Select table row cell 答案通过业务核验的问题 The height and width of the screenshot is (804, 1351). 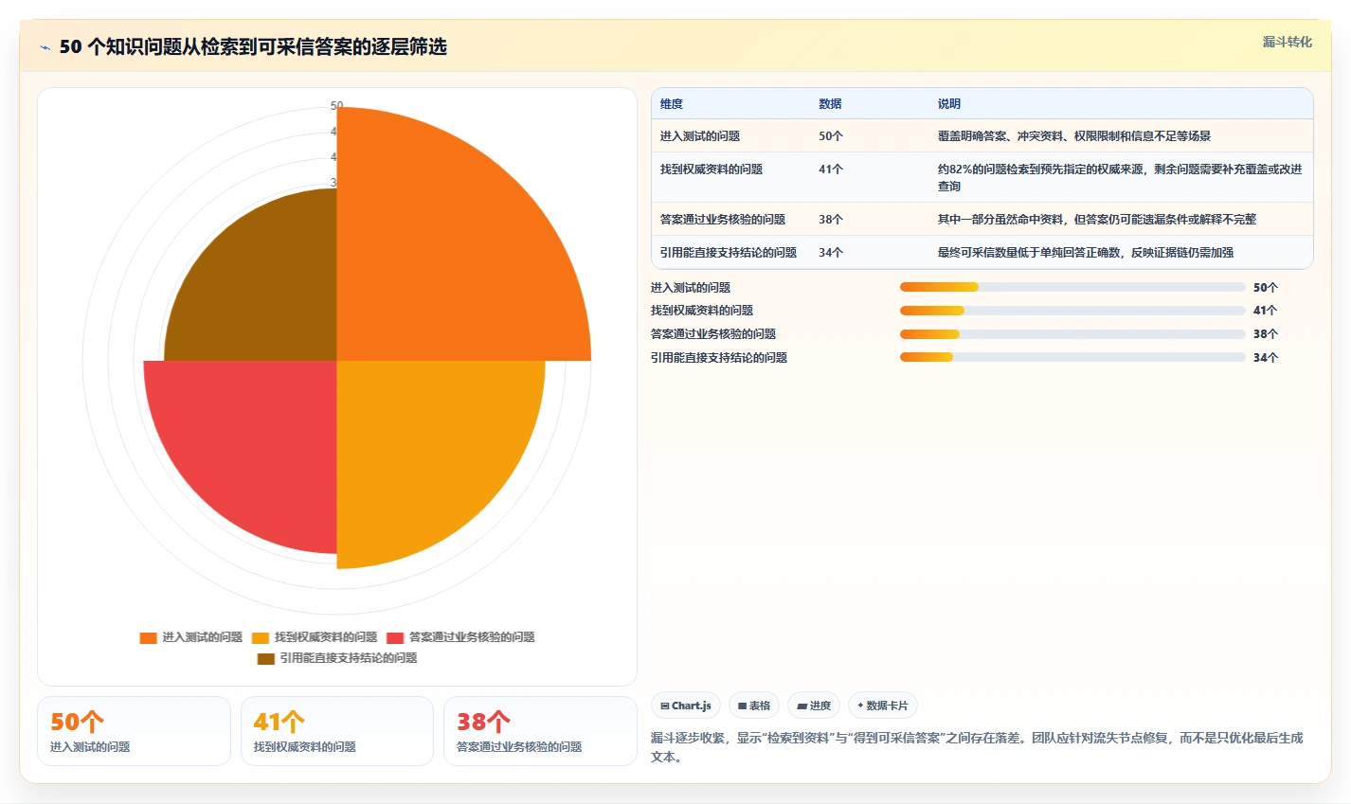tap(723, 220)
